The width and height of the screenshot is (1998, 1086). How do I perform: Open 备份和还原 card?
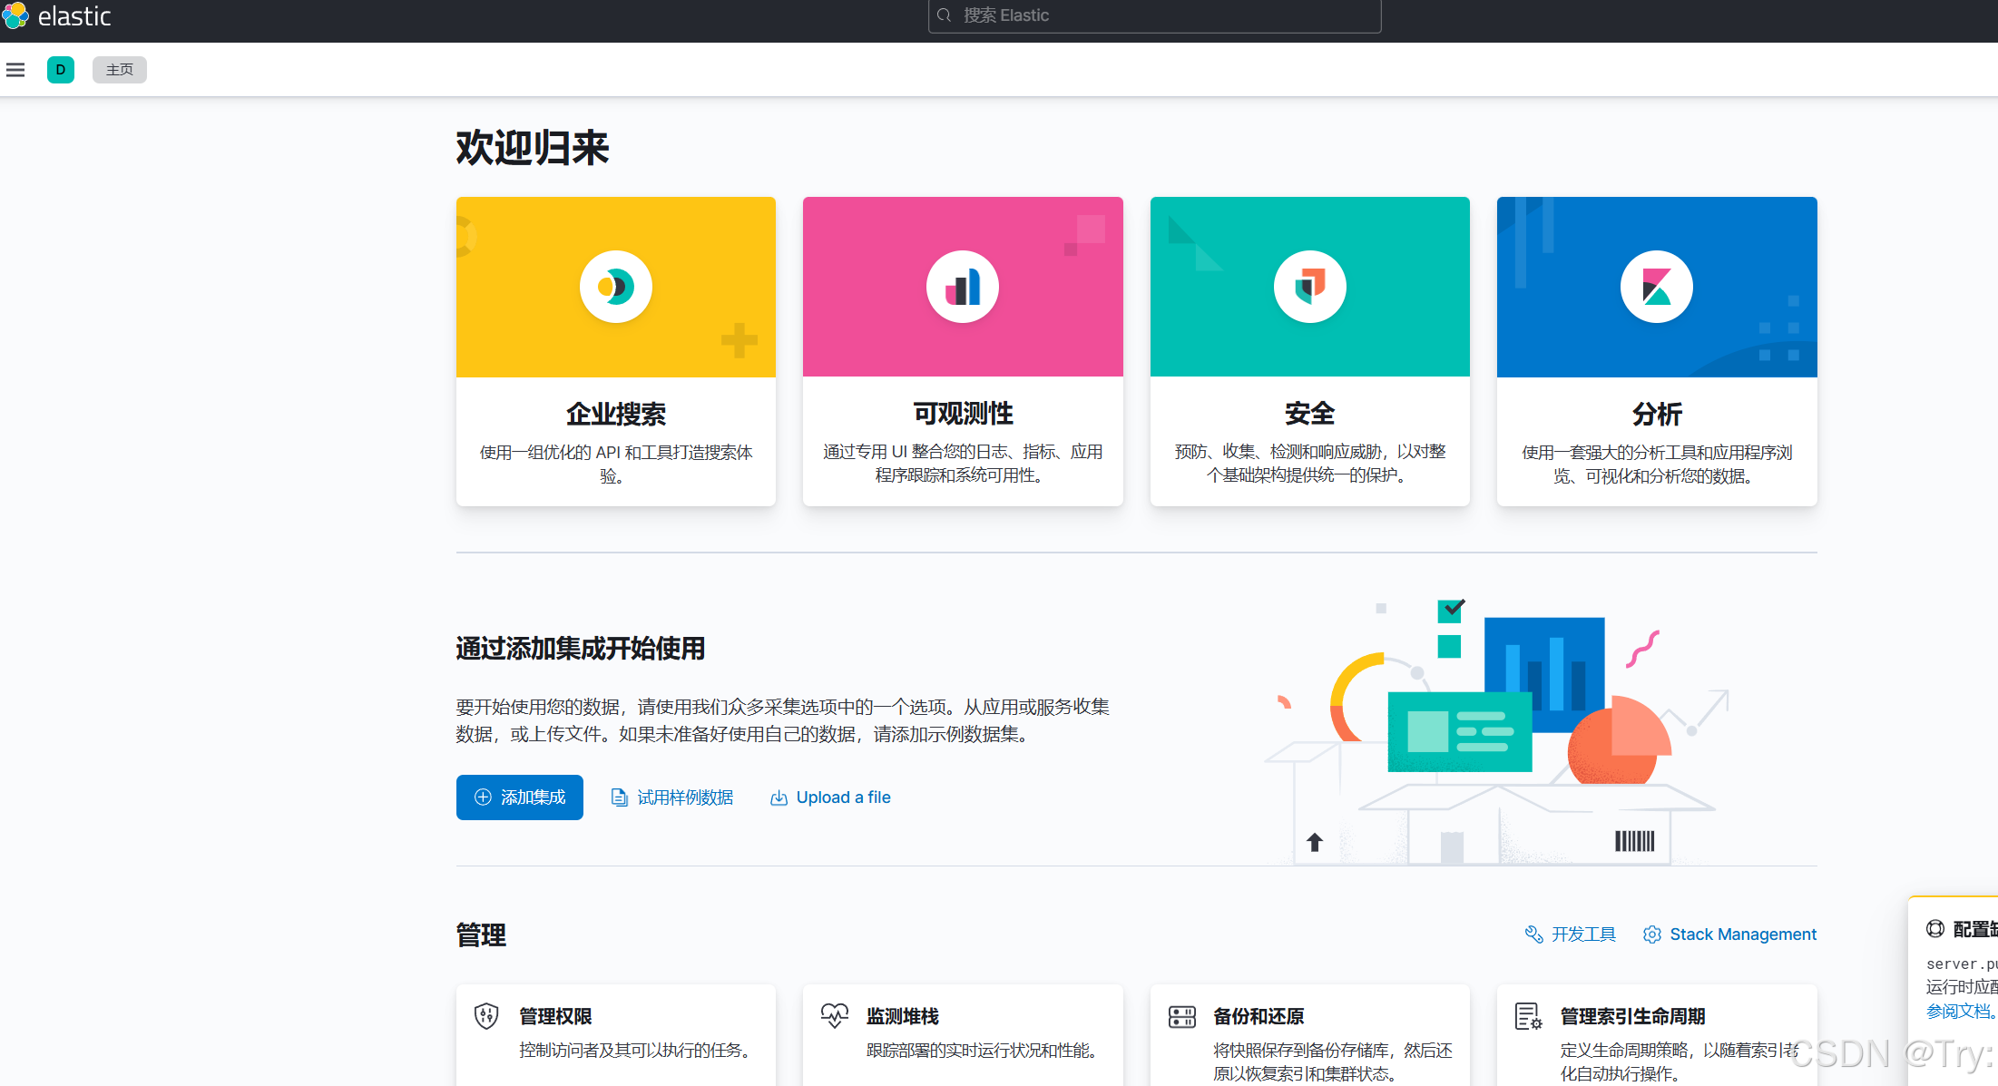pyautogui.click(x=1310, y=1034)
